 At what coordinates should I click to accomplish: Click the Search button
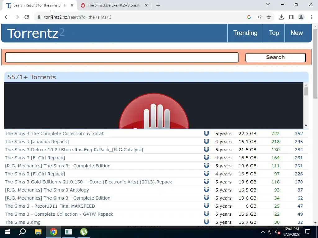coord(275,57)
